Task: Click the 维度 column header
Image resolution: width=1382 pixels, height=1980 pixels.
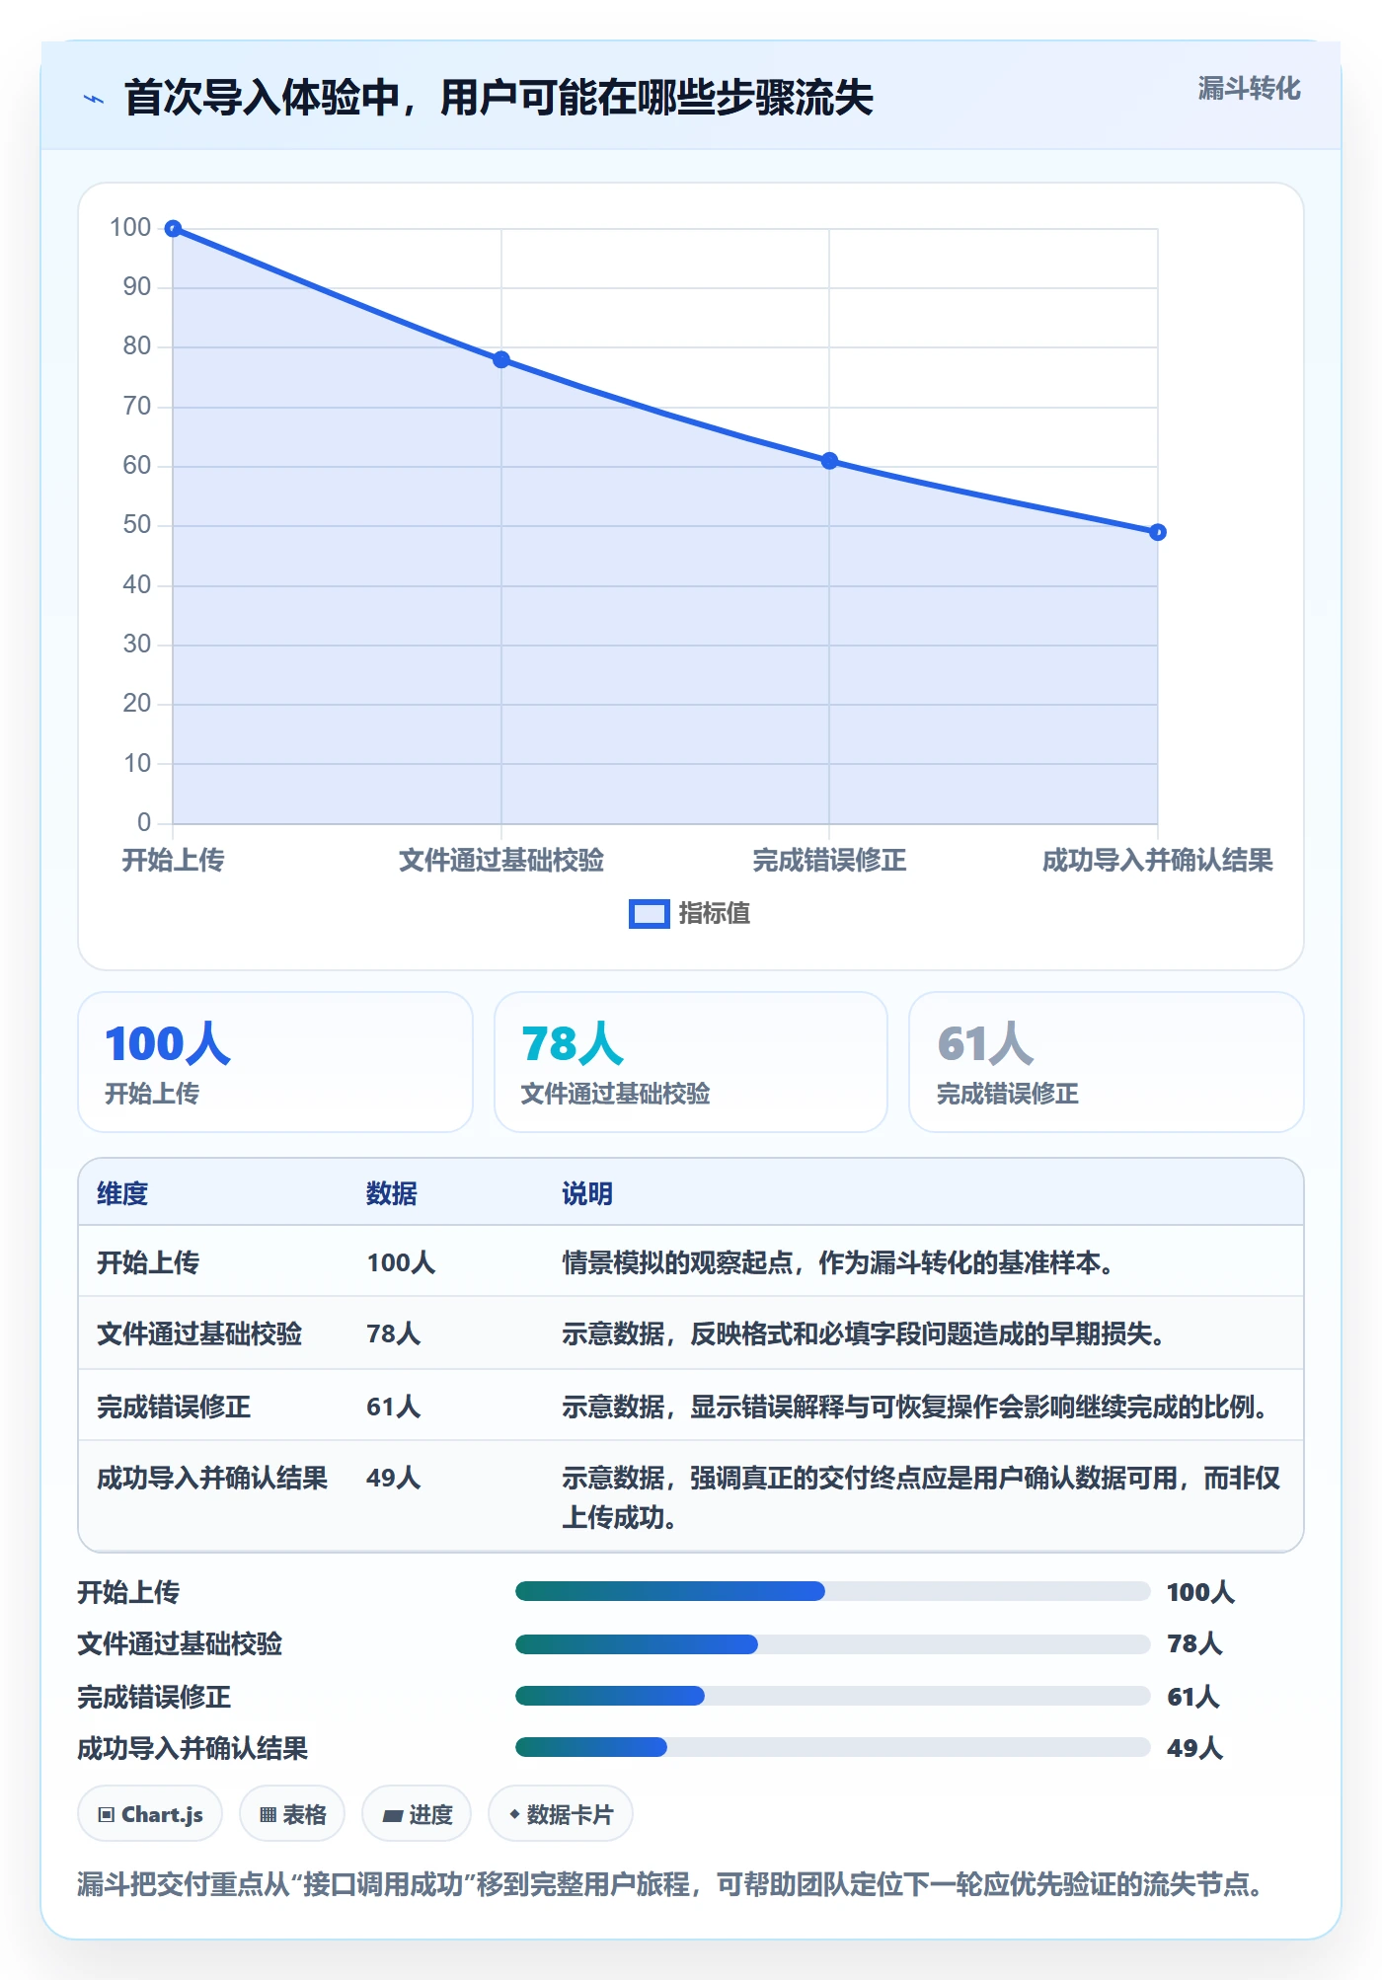Action: pyautogui.click(x=122, y=1193)
